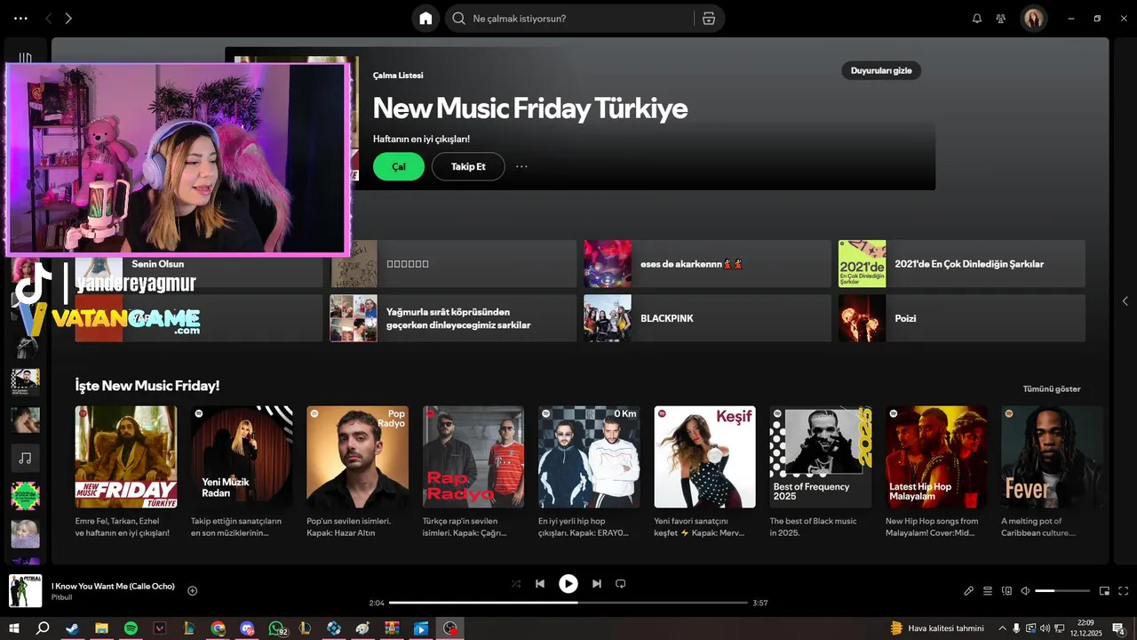Open Yağmurla sırât köprüsünden playlist tile
This screenshot has width=1137, height=640.
tap(453, 318)
